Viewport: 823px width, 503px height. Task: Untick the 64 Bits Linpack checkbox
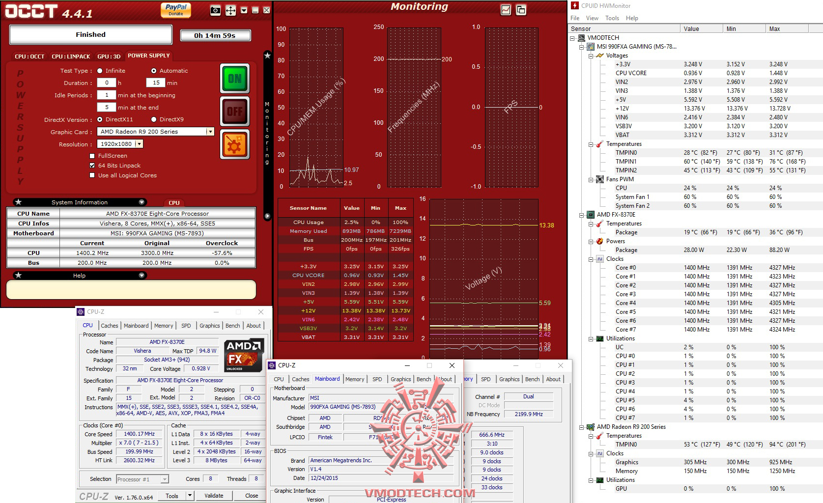[92, 166]
